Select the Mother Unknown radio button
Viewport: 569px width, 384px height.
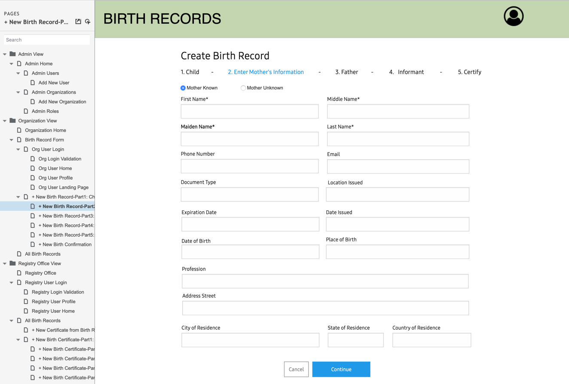243,88
